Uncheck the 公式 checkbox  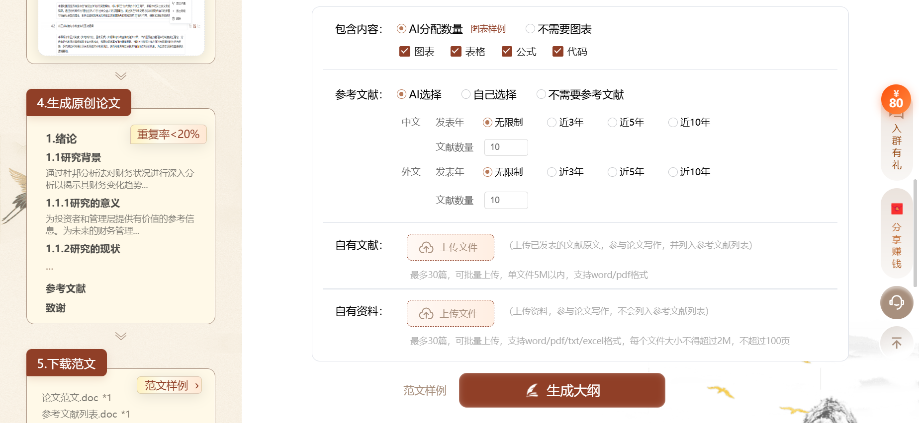coord(507,52)
